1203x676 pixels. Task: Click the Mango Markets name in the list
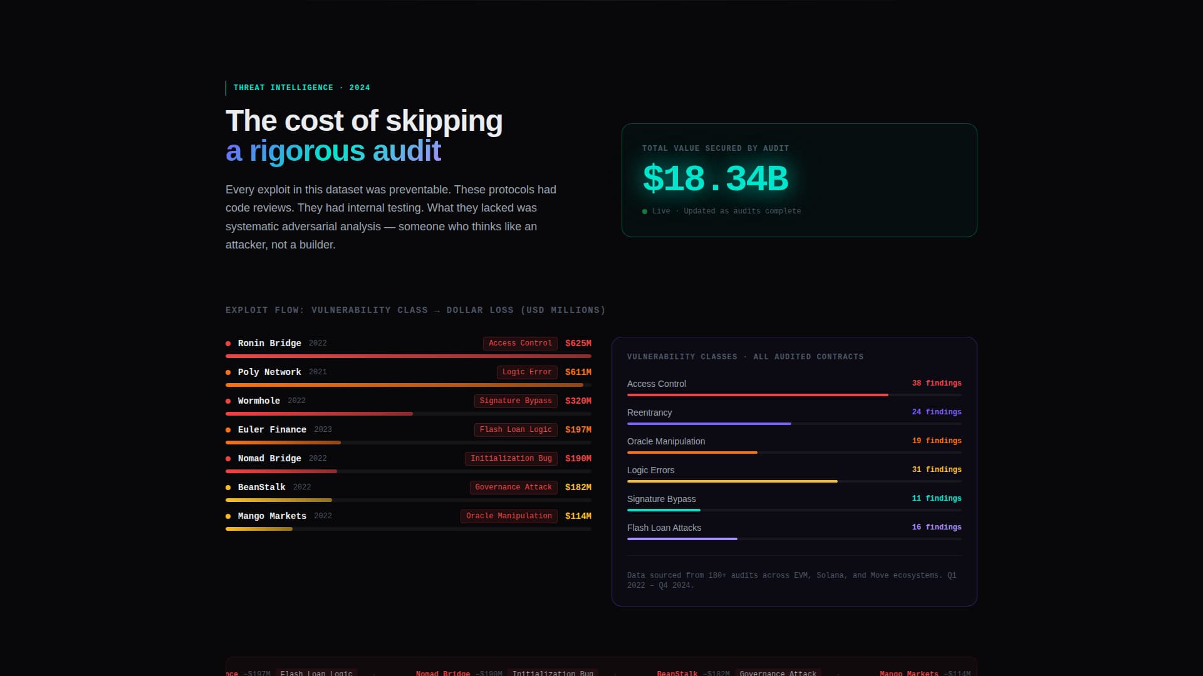coord(272,516)
